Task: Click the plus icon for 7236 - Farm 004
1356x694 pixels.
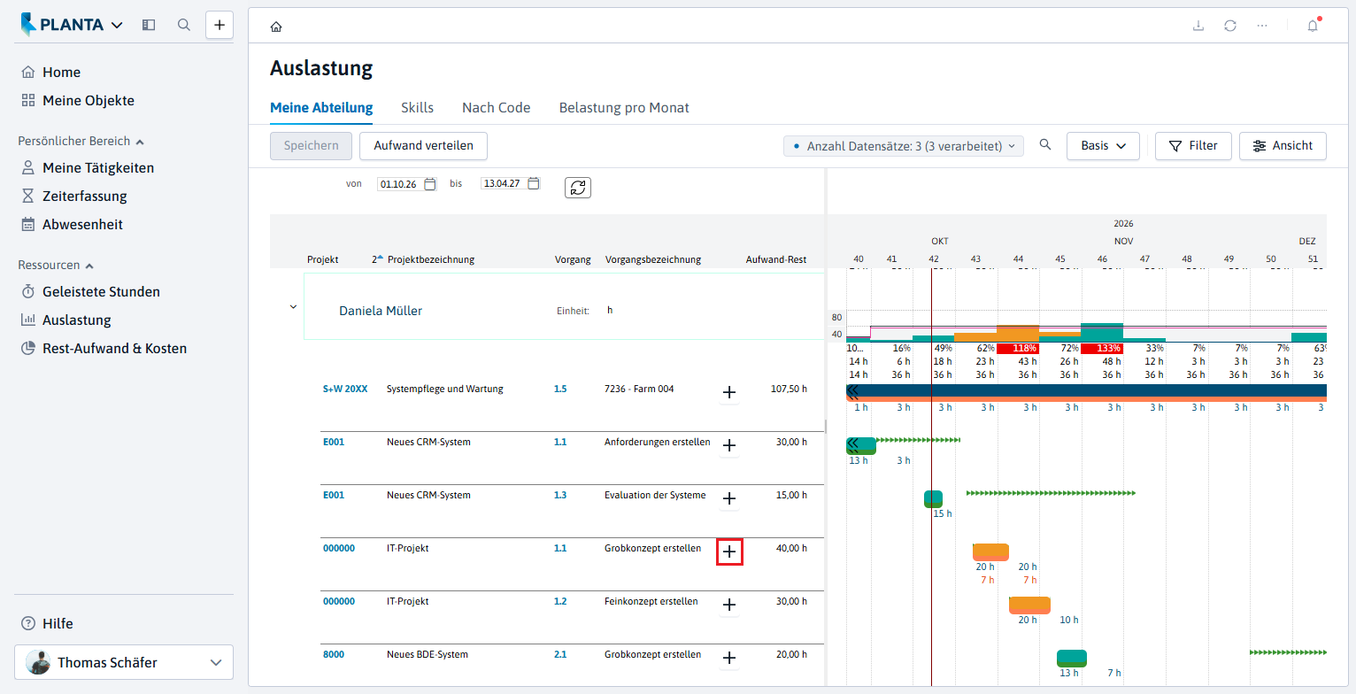Action: 729,392
